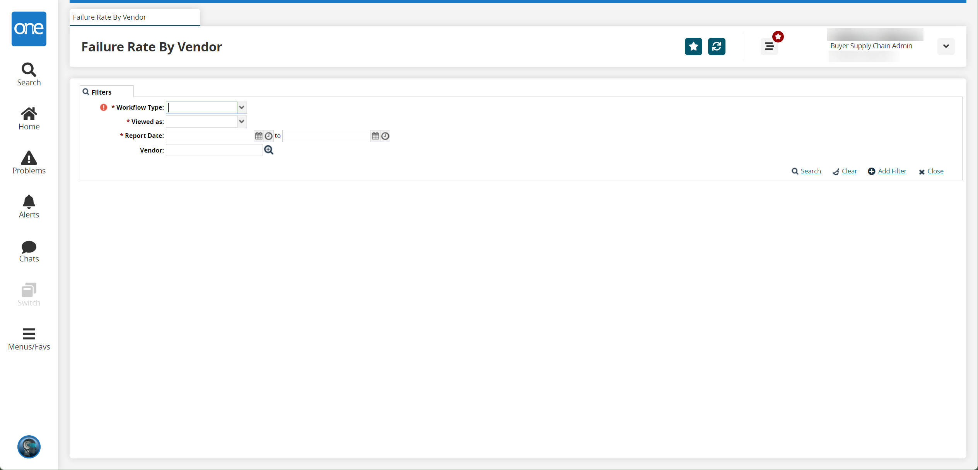Viewport: 978px width, 470px height.
Task: Click the star/favorite icon
Action: (x=693, y=46)
